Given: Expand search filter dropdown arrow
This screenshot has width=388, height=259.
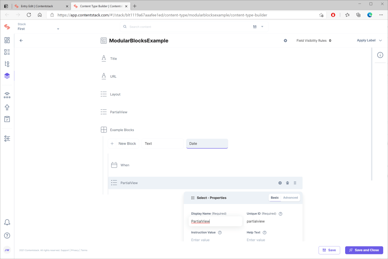Looking at the screenshot, I should 262,27.
